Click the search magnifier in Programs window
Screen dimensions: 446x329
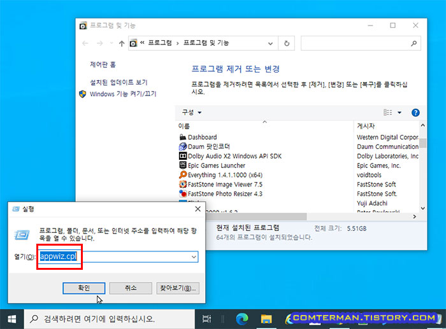coord(414,43)
